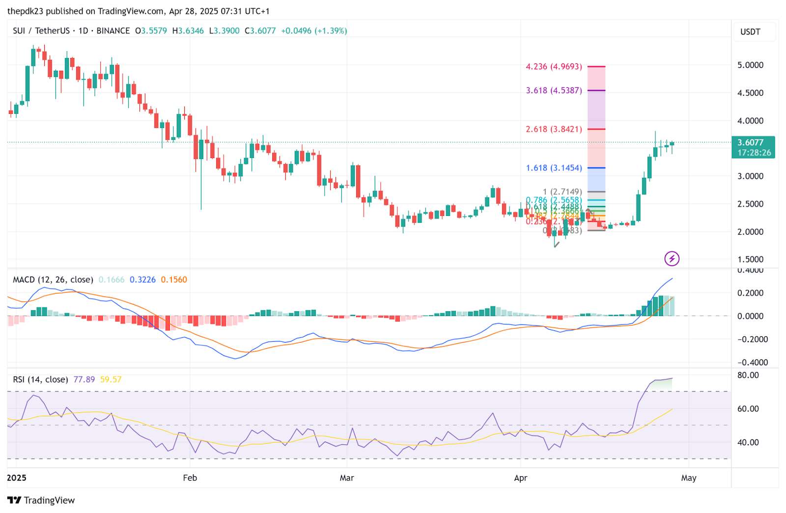This screenshot has height=513, width=786.
Task: Click the 1.618 (3.1454) Fibonacci level label
Action: click(554, 168)
